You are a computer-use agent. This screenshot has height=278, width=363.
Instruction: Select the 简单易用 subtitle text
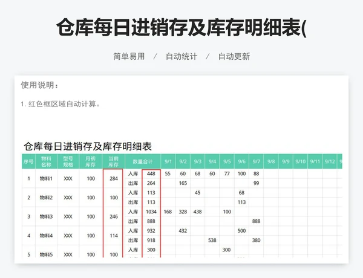point(129,56)
